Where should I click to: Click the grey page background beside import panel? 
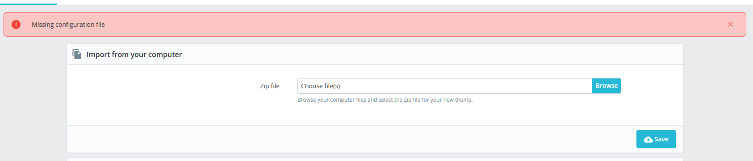pos(33,98)
